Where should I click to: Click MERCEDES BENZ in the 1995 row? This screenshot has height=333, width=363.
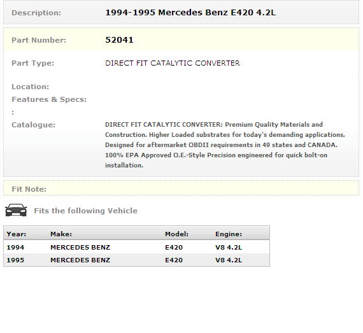(80, 260)
